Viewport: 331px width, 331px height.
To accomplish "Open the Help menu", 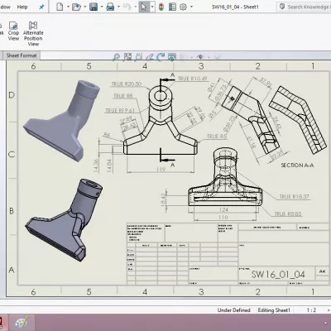I will tap(22, 7).
